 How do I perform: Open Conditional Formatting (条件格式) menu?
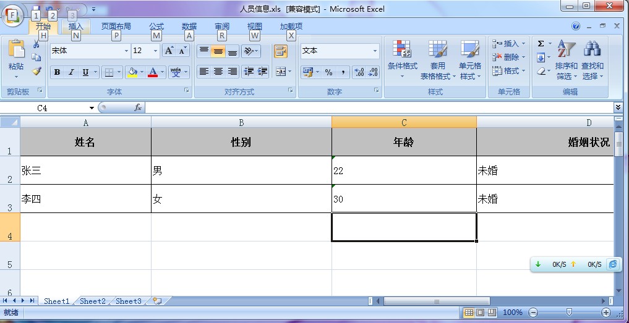click(x=403, y=59)
